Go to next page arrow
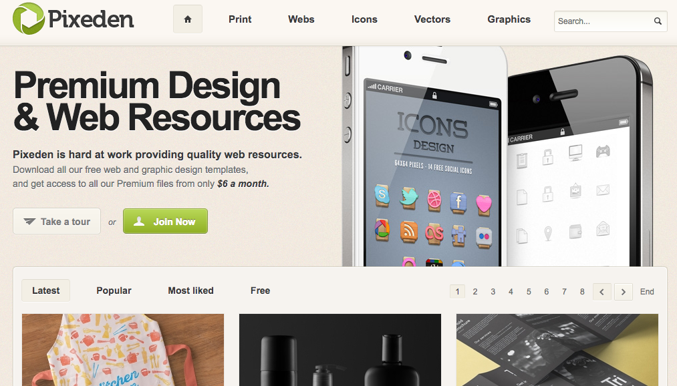Image resolution: width=677 pixels, height=386 pixels. pyautogui.click(x=624, y=292)
